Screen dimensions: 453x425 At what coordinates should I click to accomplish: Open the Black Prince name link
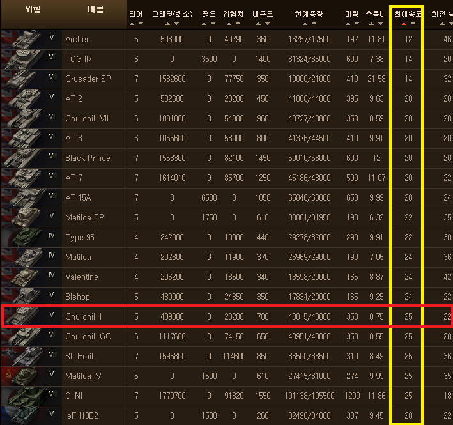88,158
